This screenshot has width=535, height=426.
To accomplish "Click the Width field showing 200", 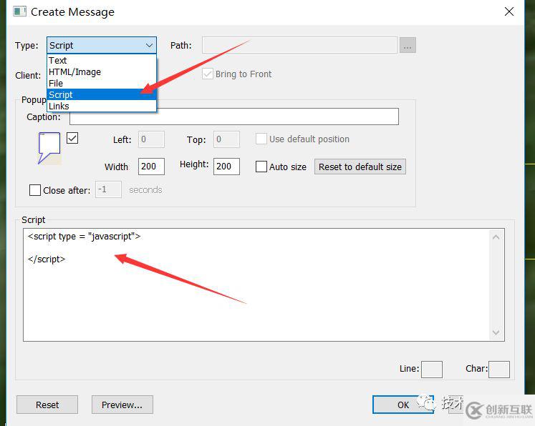I will [151, 167].
